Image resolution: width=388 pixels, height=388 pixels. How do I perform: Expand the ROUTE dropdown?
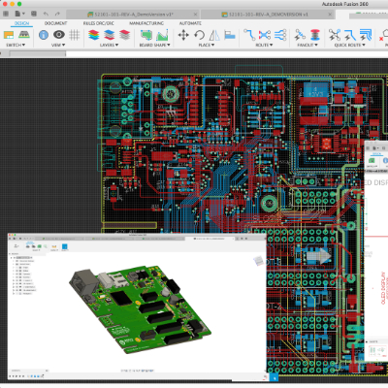point(264,45)
